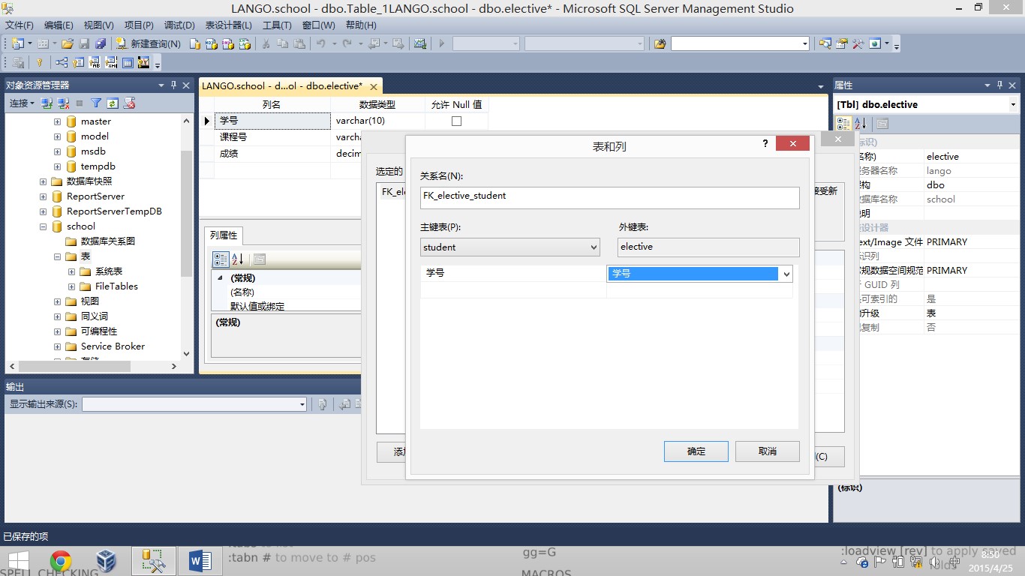The height and width of the screenshot is (576, 1025).
Task: Click the Find in Files binoculars icon
Action: point(660,43)
